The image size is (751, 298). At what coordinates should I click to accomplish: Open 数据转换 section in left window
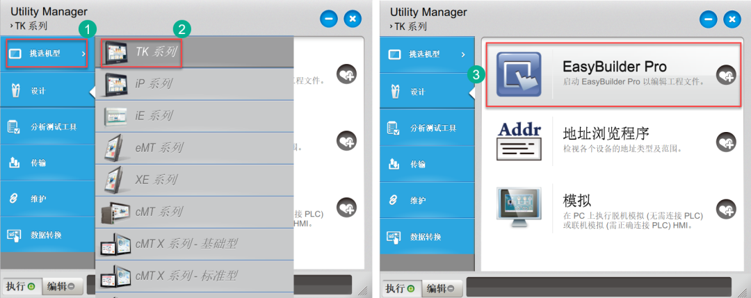(47, 235)
